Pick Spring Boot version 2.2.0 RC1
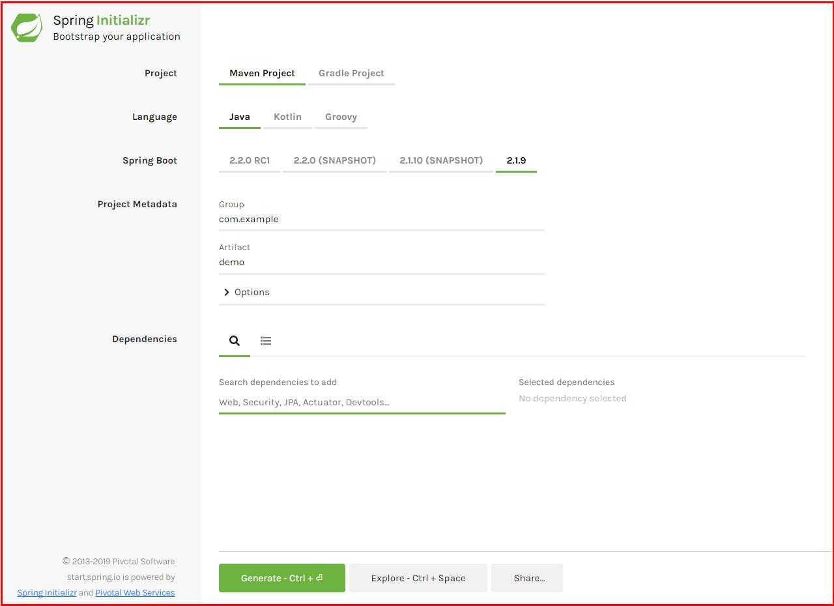This screenshot has height=606, width=834. [250, 160]
